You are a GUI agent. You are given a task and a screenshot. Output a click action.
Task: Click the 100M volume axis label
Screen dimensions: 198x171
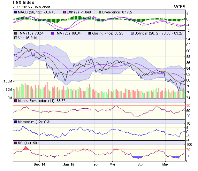click(7, 82)
